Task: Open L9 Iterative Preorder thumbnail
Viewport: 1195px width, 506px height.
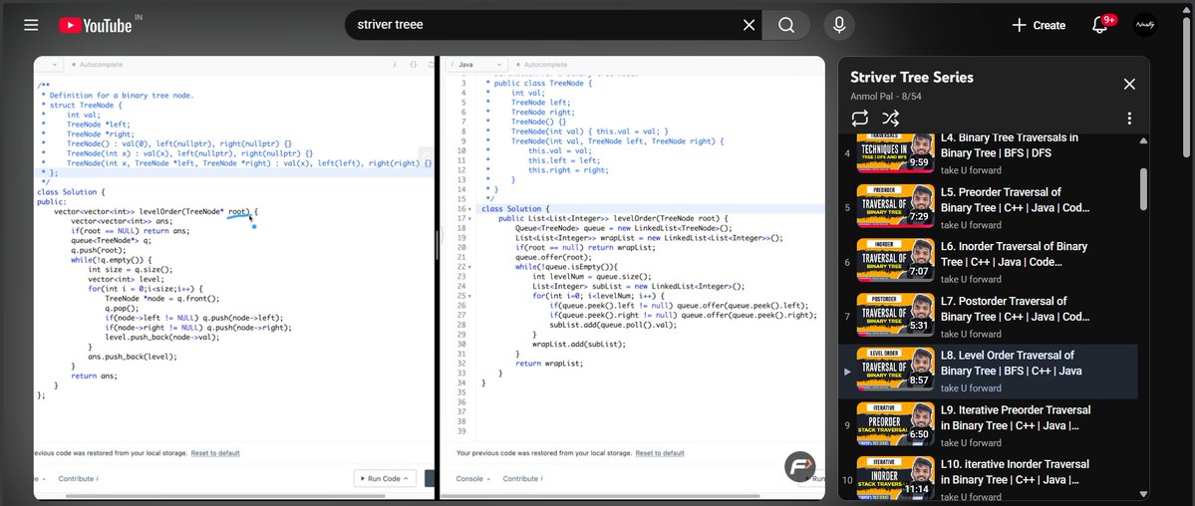Action: click(x=895, y=423)
